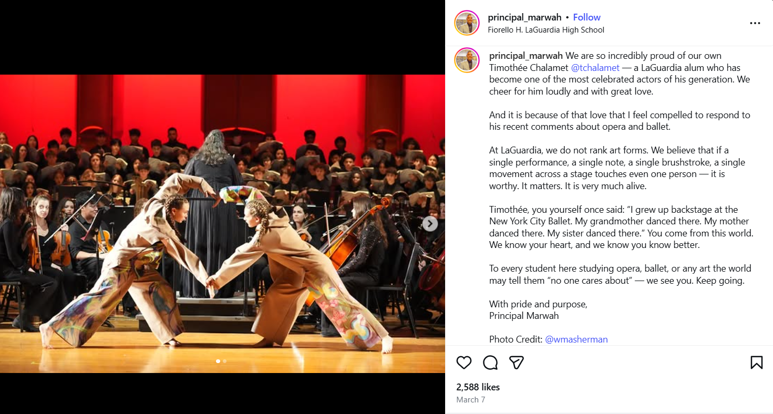Open @wmasherman photo credit link
This screenshot has height=414, width=773.
576,339
